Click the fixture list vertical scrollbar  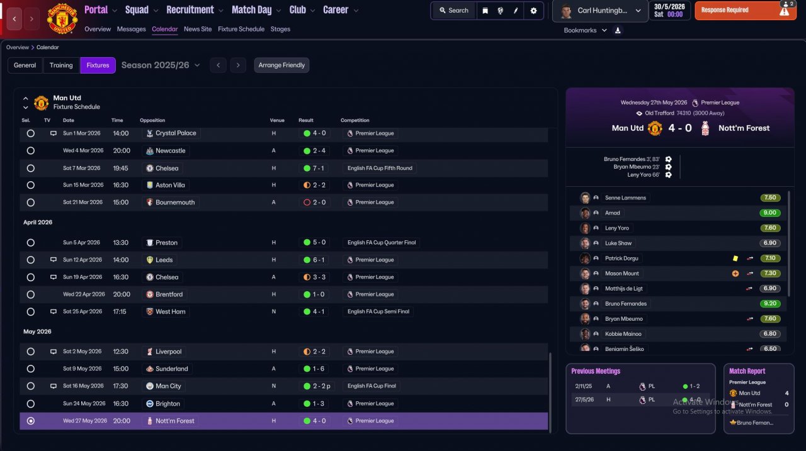click(x=550, y=392)
